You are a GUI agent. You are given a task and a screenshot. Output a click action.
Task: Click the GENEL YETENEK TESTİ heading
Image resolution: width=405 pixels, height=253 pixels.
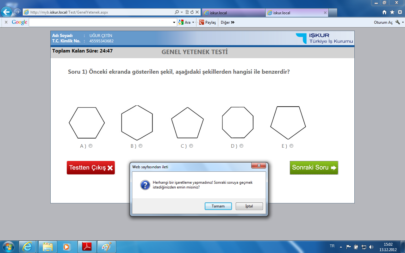coord(195,52)
